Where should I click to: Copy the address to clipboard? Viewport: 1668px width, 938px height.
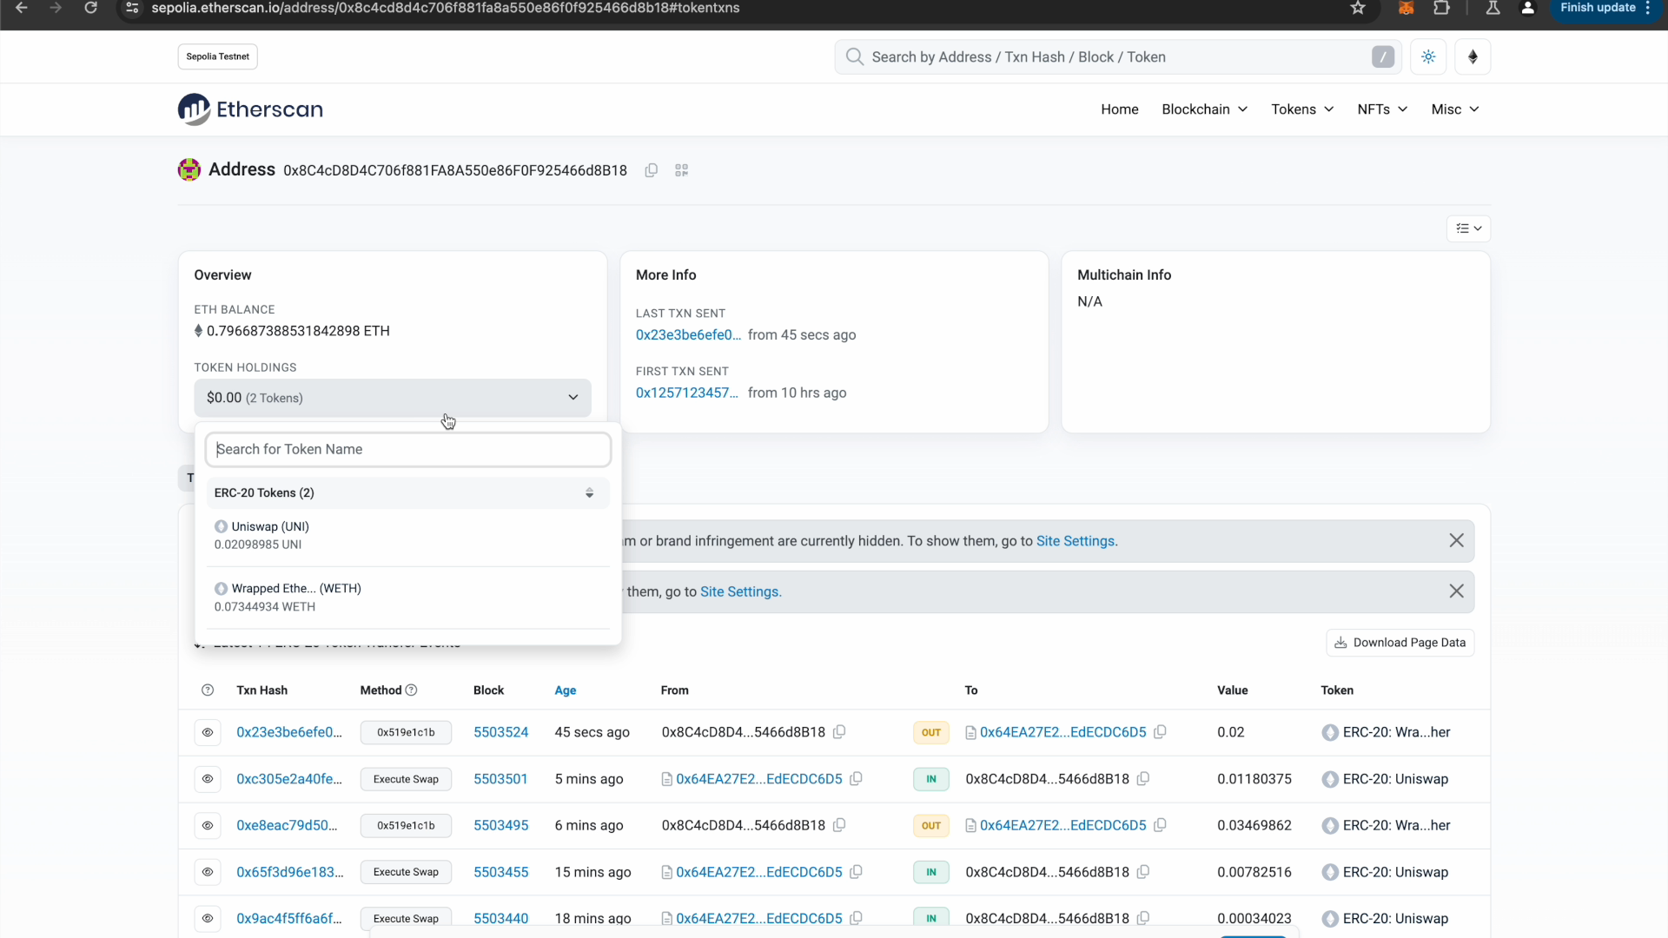(x=651, y=170)
